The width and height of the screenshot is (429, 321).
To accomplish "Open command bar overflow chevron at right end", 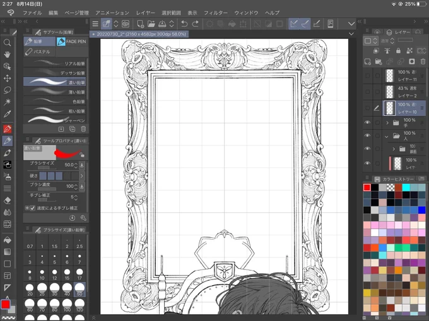I will point(351,24).
